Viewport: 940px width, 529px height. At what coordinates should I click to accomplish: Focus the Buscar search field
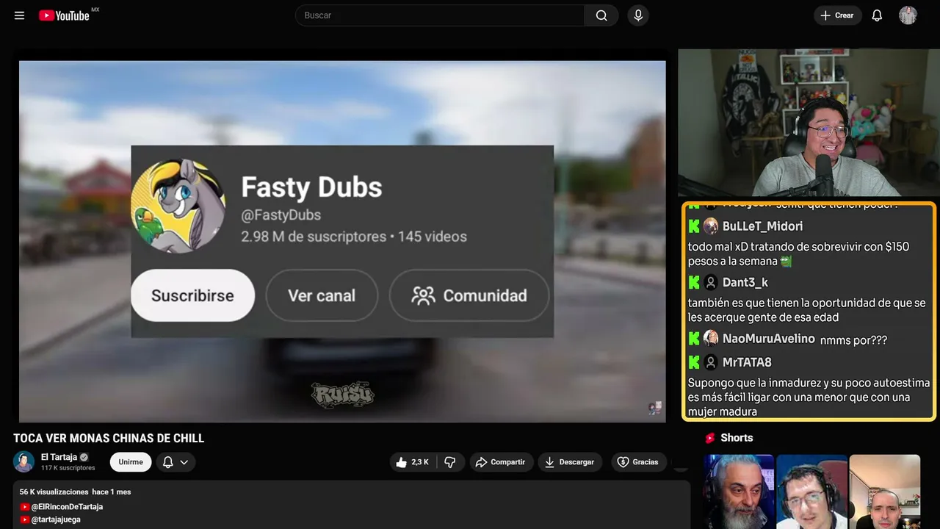tap(441, 15)
